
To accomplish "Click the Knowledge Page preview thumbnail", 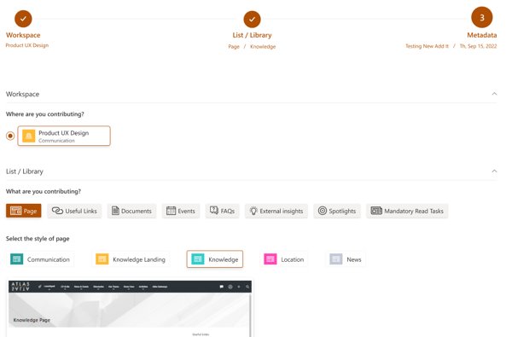I will point(130,309).
